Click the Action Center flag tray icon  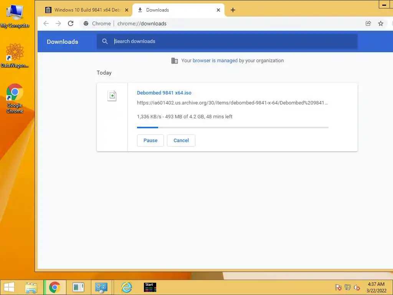[x=339, y=287]
